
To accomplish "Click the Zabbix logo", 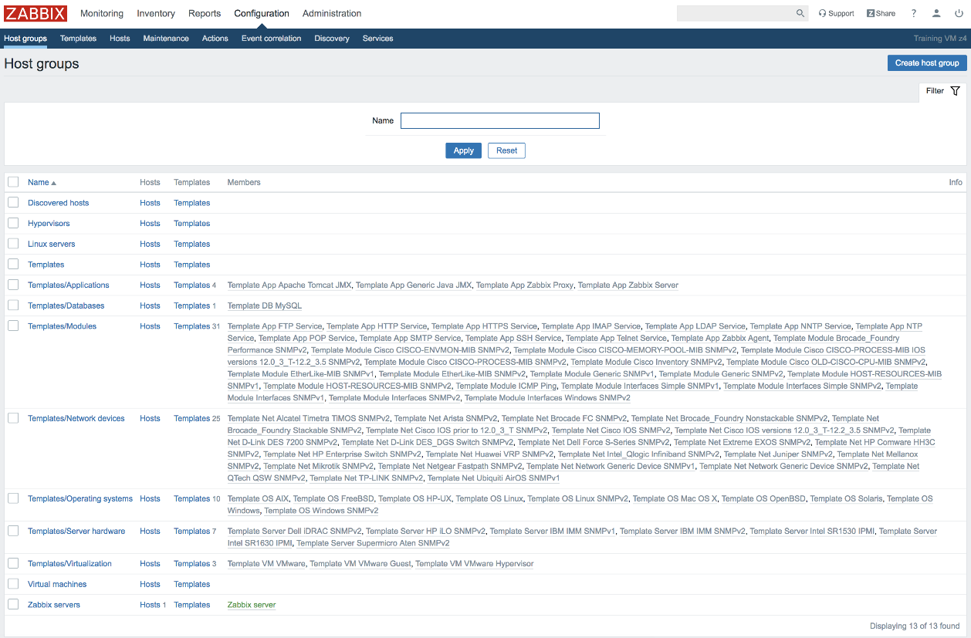I will point(36,13).
